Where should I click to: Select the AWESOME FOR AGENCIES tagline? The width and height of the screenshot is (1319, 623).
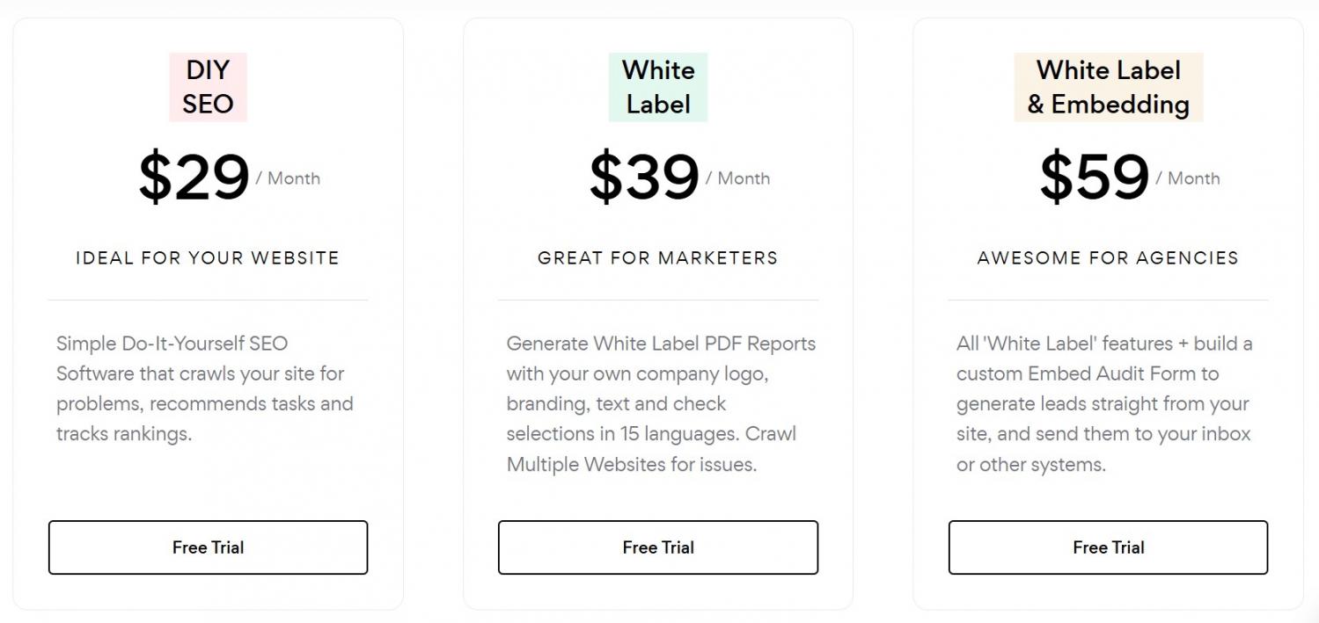click(x=1108, y=258)
